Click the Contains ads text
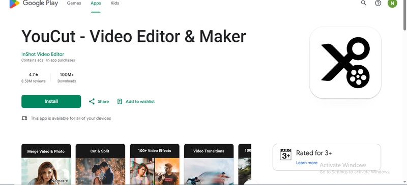 tap(33, 60)
